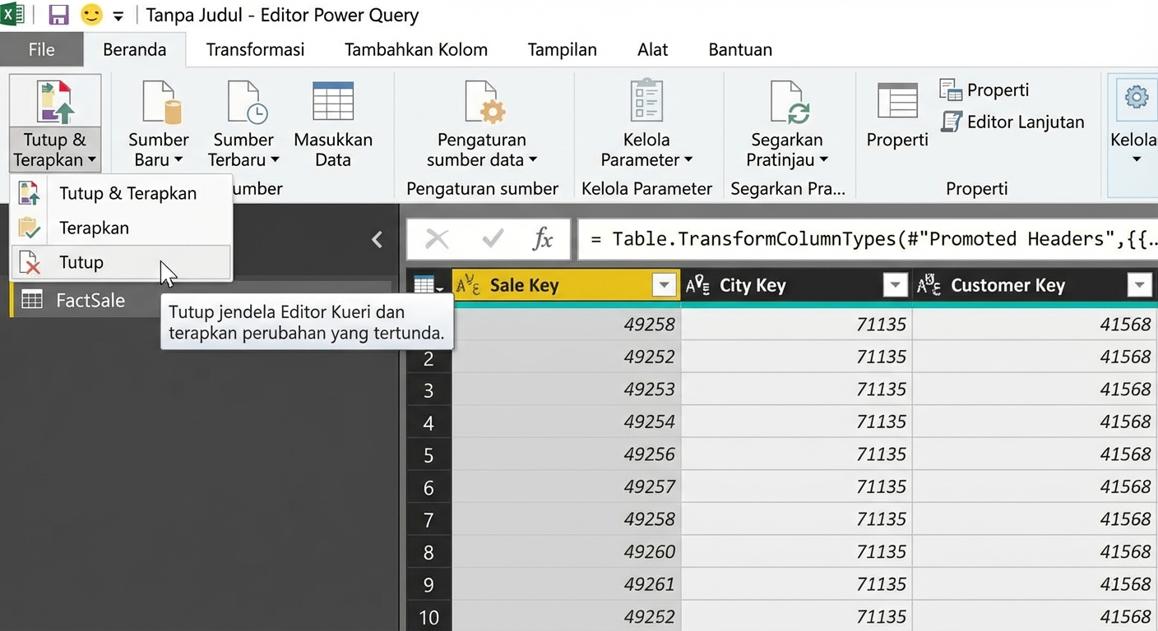
Task: Collapse the queries pane with chevron
Action: point(377,239)
